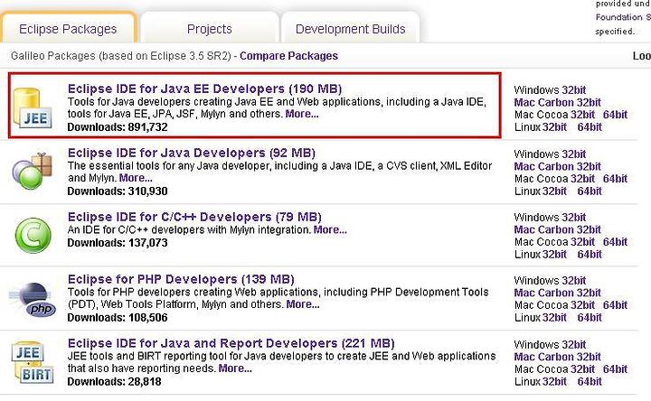Viewport: 651px width, 401px height.
Task: Download Java EE Mac Cocoa 64bit
Action: 615,115
